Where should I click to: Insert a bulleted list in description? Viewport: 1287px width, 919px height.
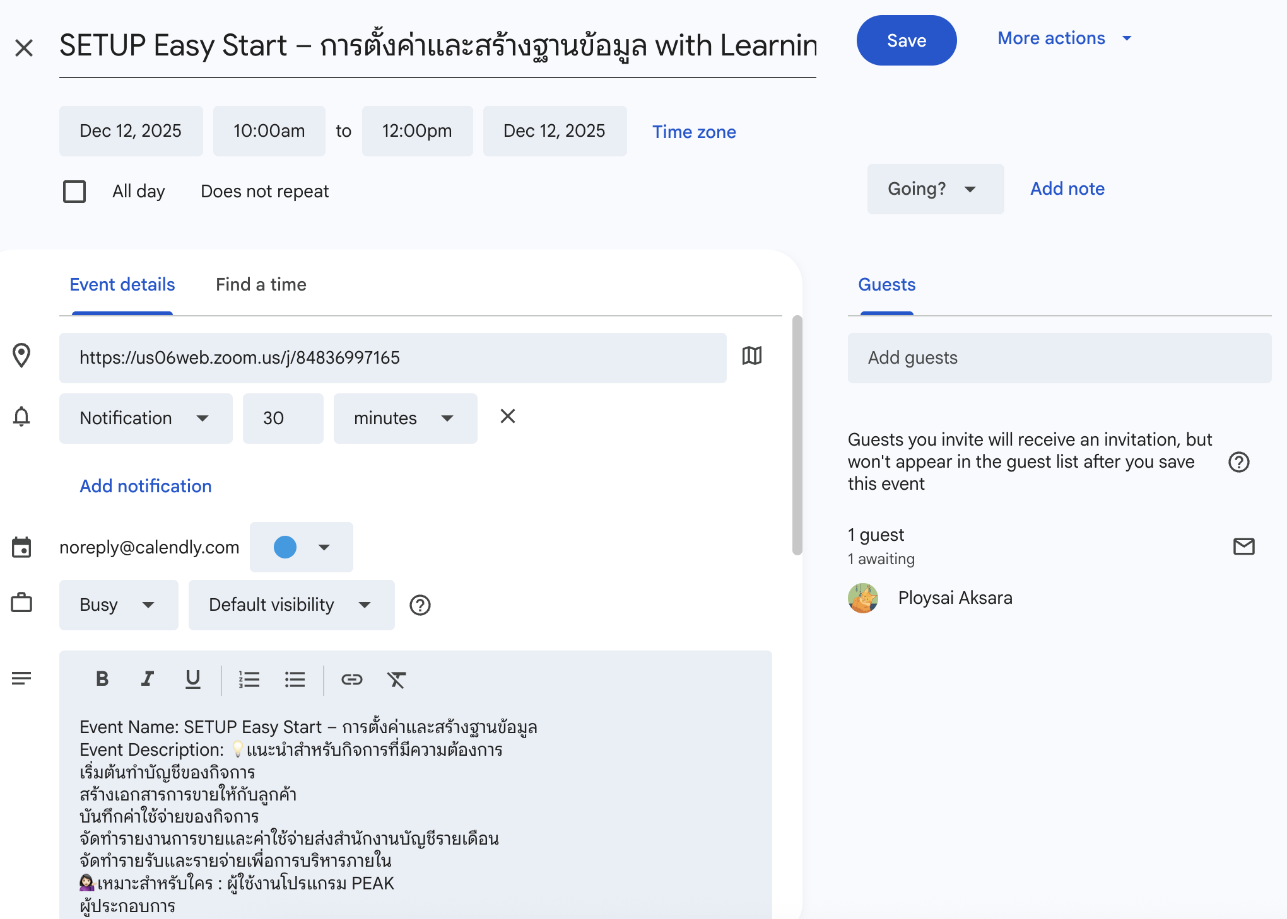(295, 679)
